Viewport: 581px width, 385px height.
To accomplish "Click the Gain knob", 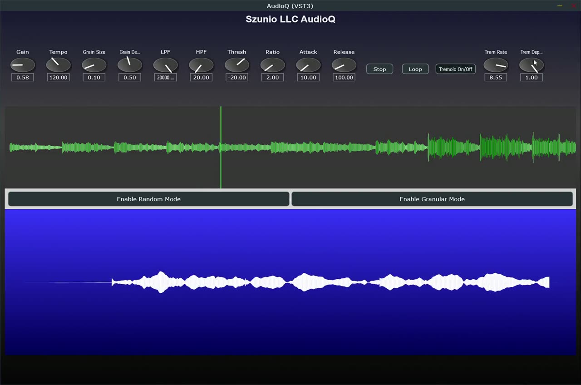I will coord(23,65).
